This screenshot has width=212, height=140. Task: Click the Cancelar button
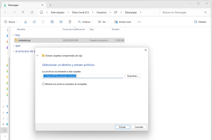(139, 127)
